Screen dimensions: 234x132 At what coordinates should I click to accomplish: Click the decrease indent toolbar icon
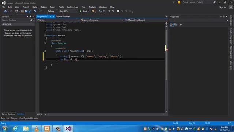click(x=109, y=11)
